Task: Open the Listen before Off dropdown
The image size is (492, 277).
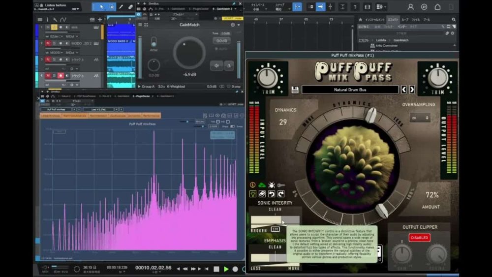Action: coord(75,9)
